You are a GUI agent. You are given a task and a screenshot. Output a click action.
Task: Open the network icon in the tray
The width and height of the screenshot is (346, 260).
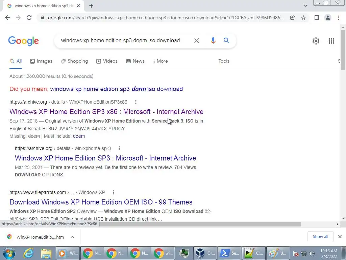coord(304,254)
